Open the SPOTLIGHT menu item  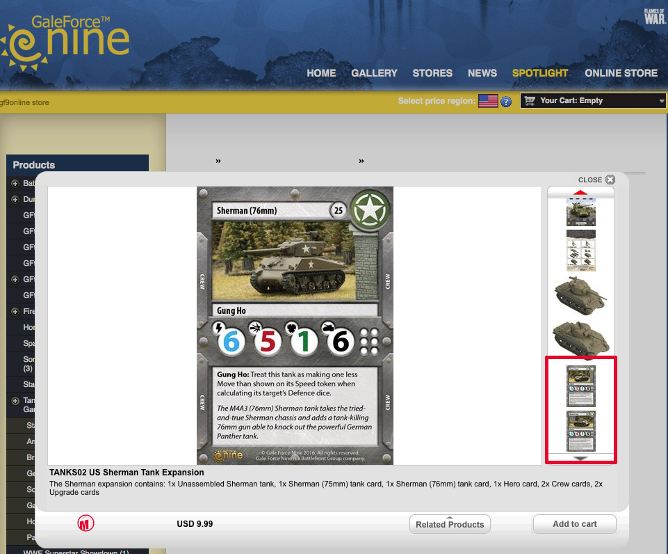[540, 73]
